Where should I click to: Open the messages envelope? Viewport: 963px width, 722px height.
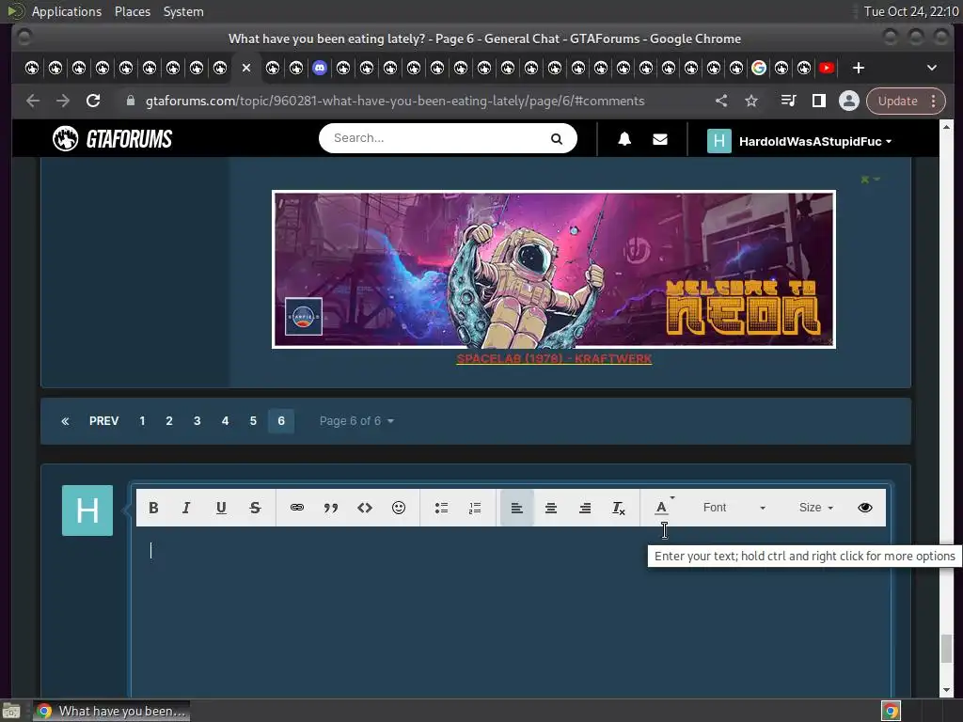660,139
